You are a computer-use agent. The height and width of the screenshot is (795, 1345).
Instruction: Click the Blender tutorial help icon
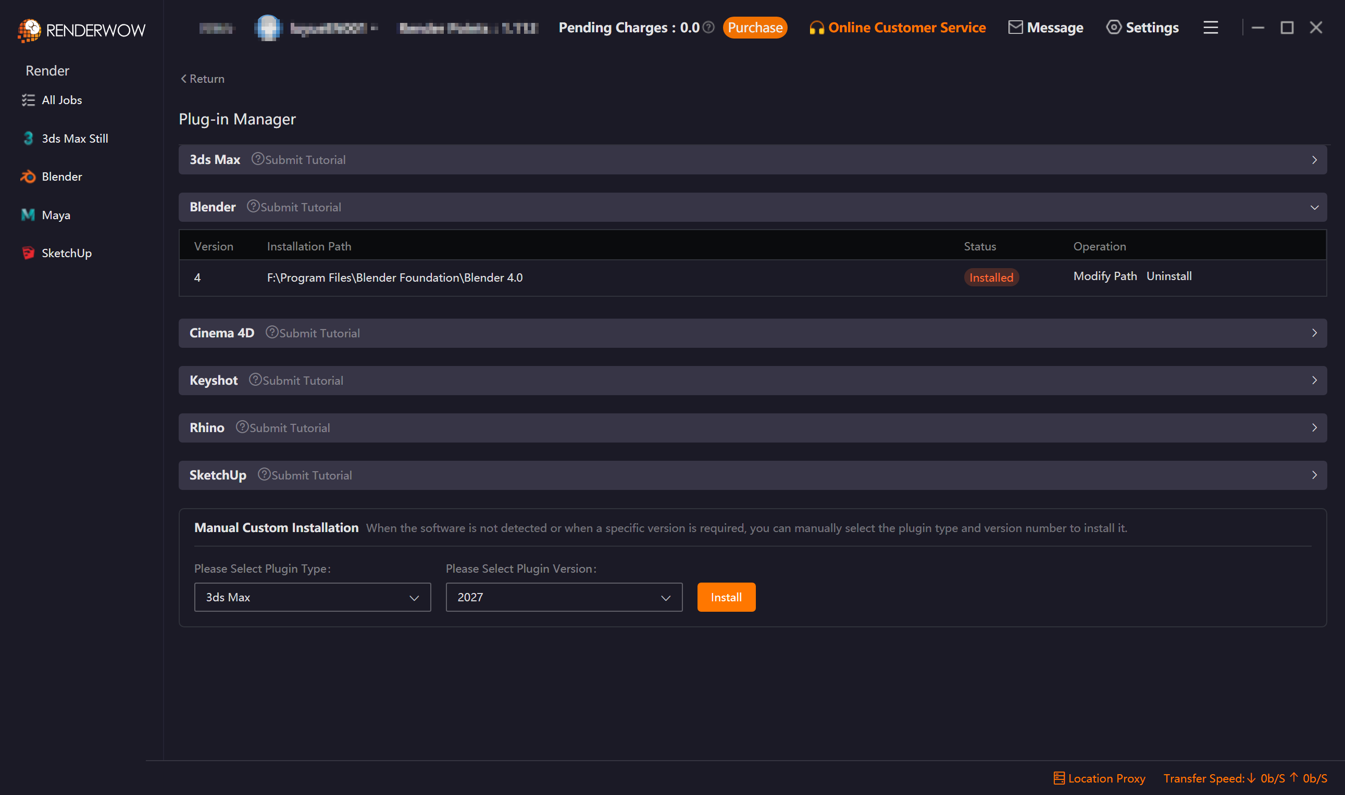click(x=253, y=206)
